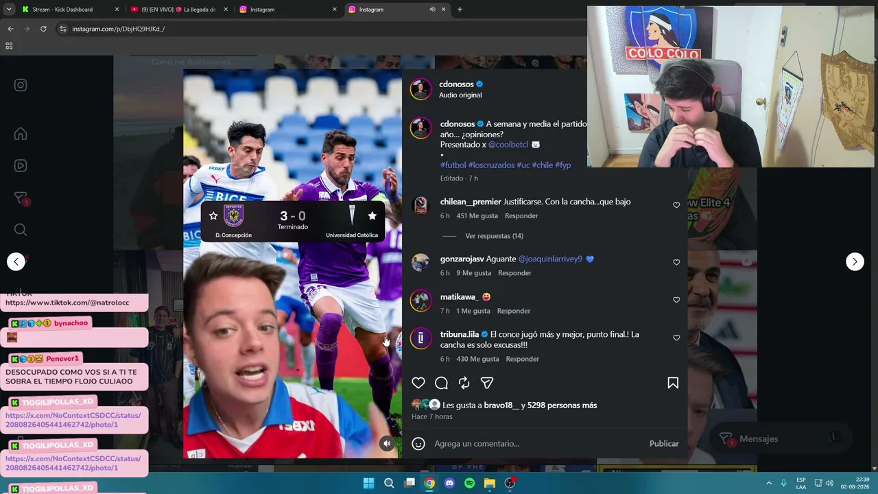Open the @coolbetcl mention
Image resolution: width=878 pixels, height=494 pixels.
coord(508,145)
